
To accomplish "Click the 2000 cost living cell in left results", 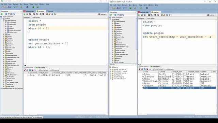I will click(x=92, y=75).
